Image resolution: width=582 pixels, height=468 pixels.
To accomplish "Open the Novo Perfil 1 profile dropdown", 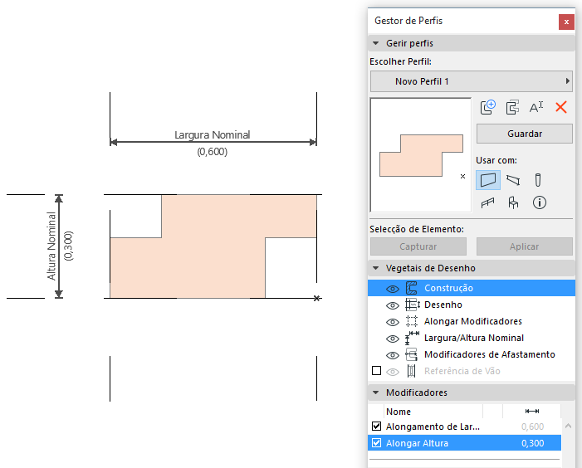I will [472, 81].
